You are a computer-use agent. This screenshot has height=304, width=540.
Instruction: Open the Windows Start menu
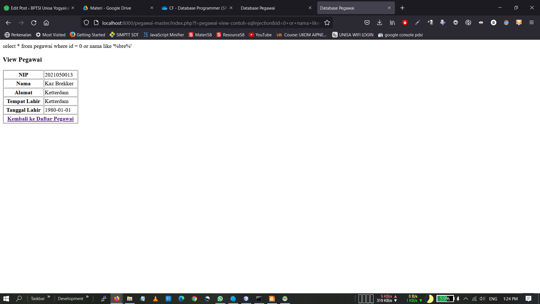pos(6,299)
